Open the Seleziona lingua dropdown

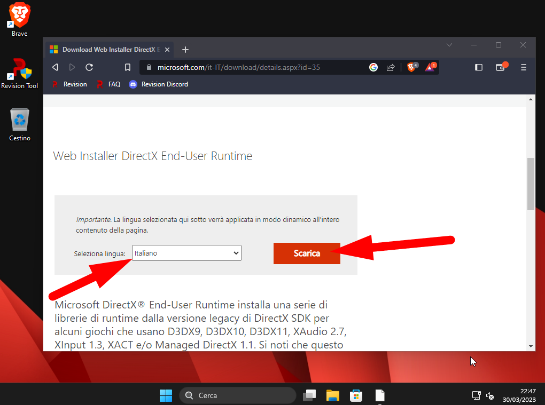[186, 253]
